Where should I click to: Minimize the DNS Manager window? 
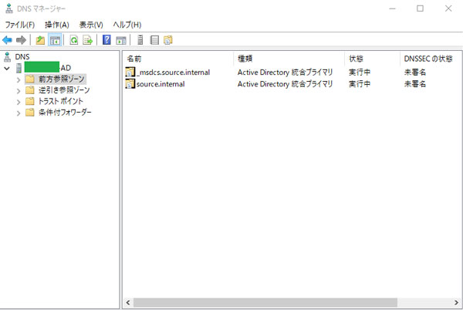click(392, 8)
